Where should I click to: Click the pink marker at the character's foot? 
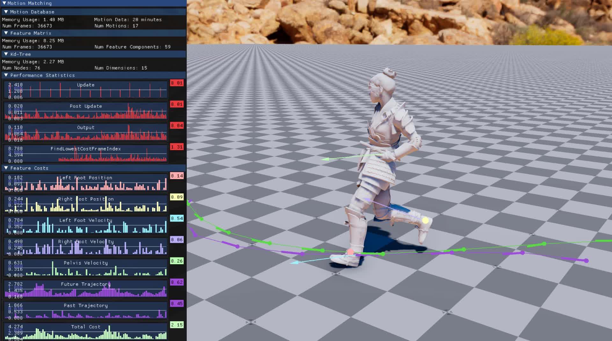351,252
